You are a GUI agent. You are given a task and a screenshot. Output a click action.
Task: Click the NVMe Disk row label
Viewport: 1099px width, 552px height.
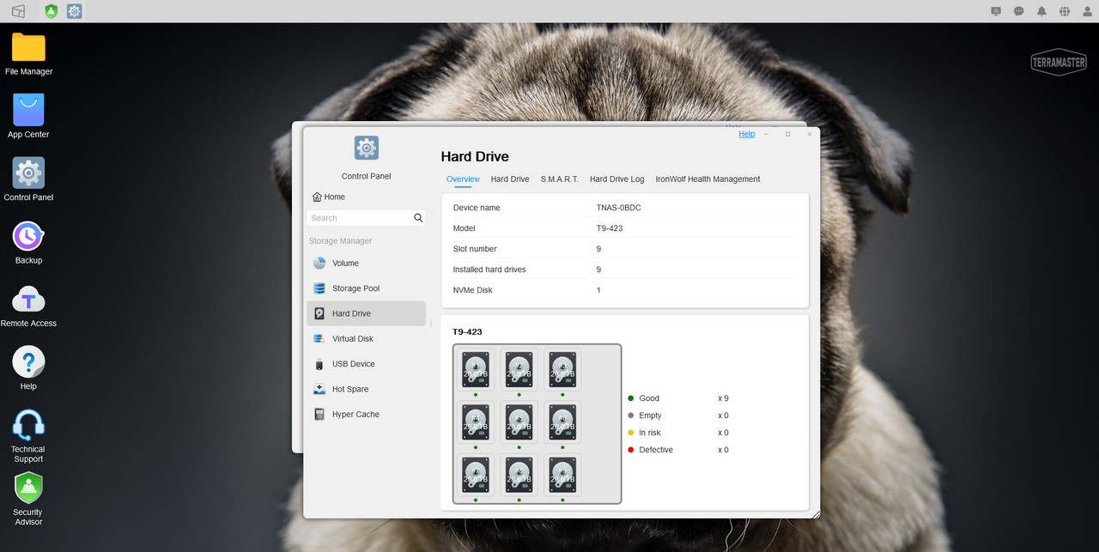[473, 290]
